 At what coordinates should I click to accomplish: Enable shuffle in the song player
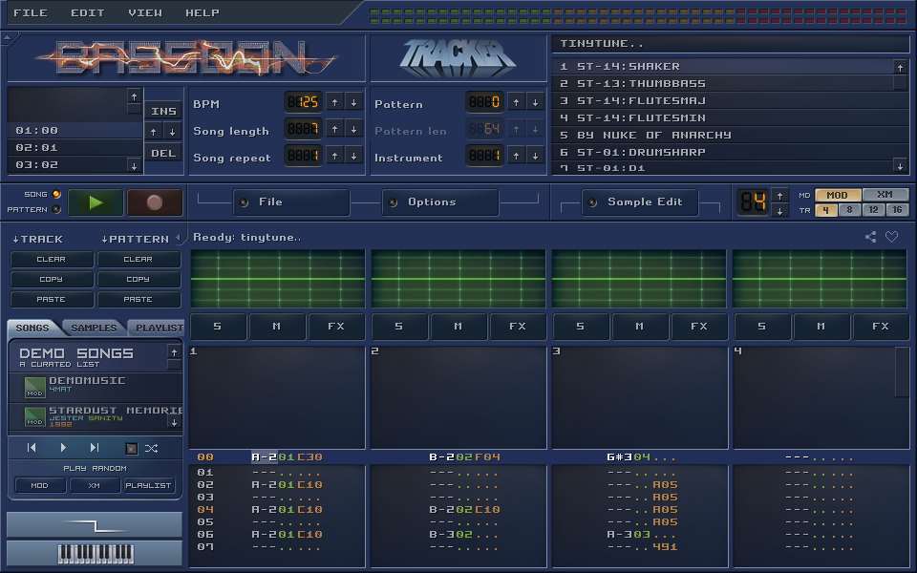pos(151,449)
